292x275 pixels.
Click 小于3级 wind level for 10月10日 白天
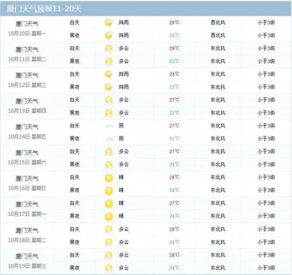click(266, 23)
